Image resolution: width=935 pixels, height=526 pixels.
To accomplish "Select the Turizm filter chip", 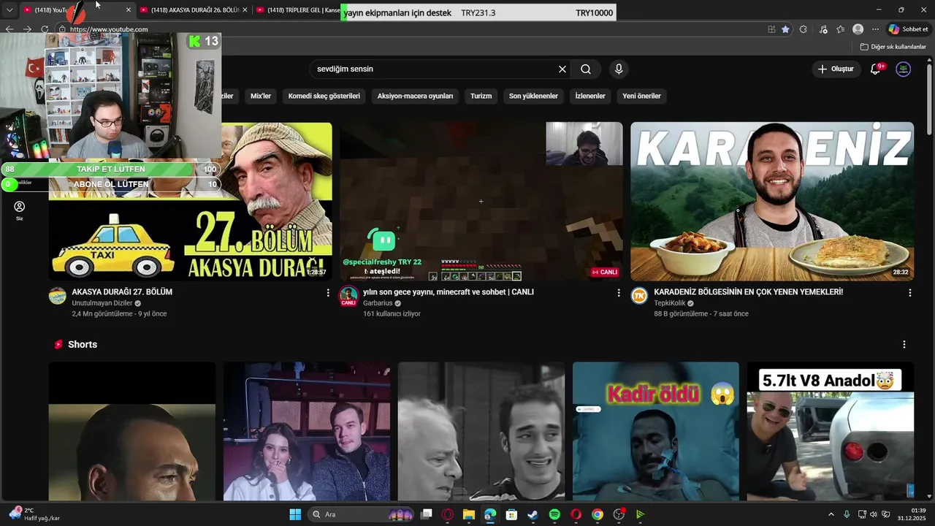I will pyautogui.click(x=481, y=96).
